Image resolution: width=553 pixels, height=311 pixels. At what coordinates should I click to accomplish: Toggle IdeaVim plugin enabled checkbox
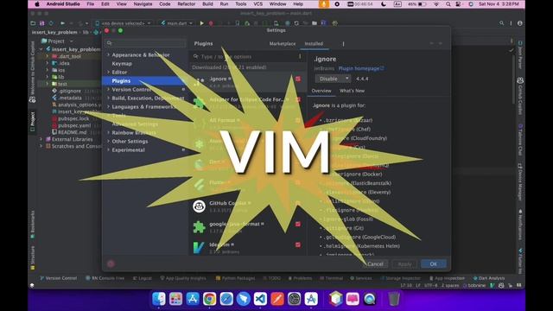[x=298, y=244]
